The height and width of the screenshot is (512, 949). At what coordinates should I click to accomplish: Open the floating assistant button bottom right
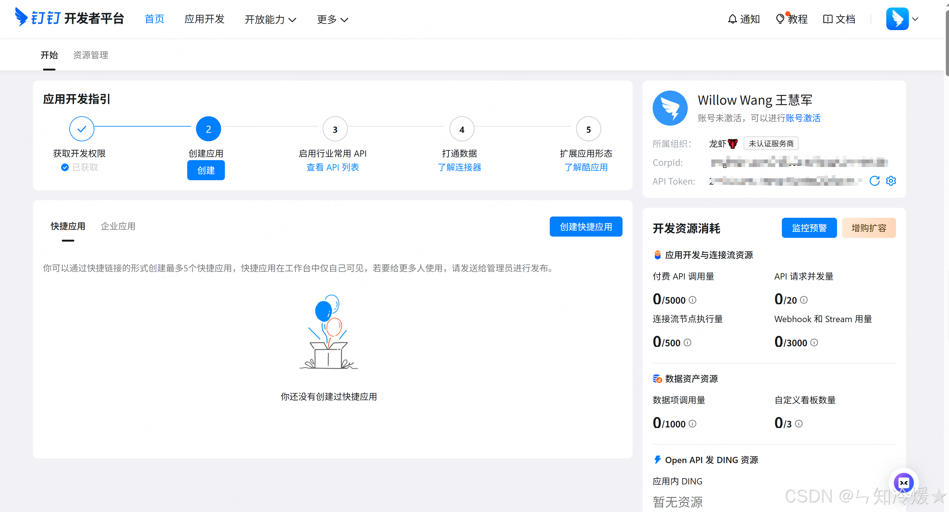pos(904,483)
